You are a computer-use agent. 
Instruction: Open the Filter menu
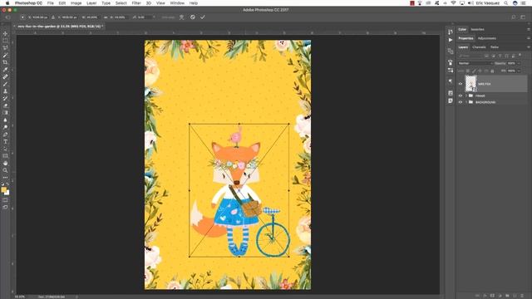coord(136,3)
